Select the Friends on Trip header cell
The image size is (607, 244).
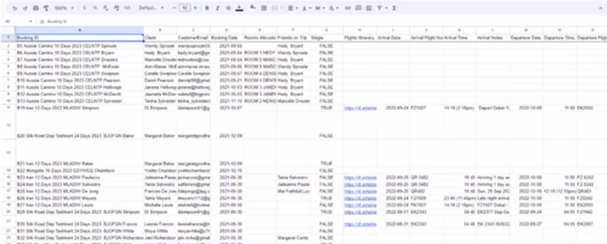click(x=293, y=37)
